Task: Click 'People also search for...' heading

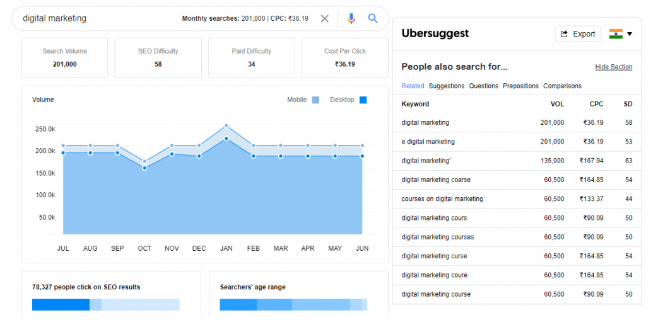Action: [x=454, y=67]
